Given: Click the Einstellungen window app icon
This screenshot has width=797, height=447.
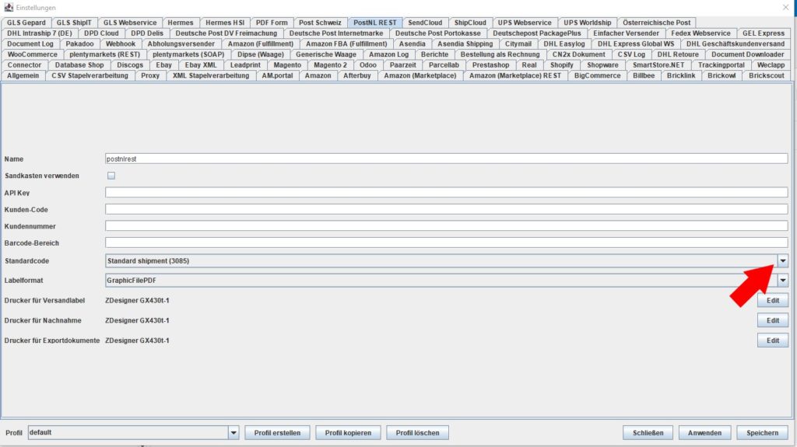Looking at the screenshot, I should click(9, 7).
